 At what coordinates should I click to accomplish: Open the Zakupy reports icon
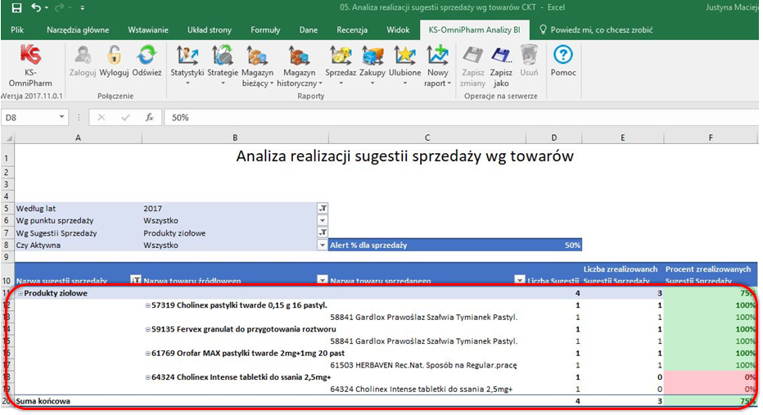[372, 55]
